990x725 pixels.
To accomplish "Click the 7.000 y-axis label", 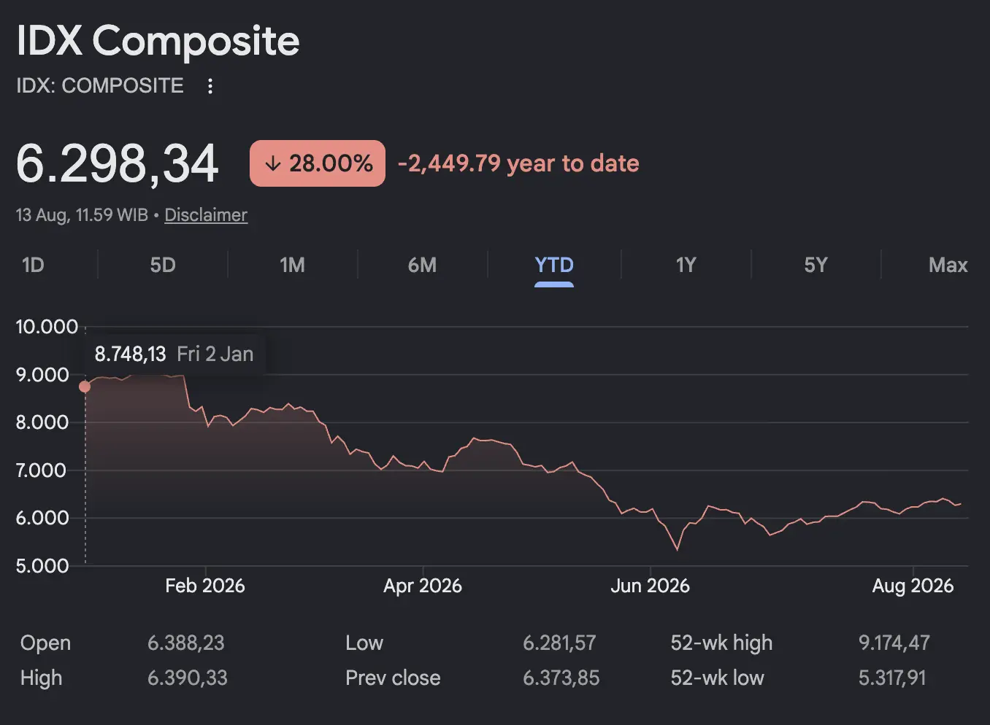I will pos(41,470).
